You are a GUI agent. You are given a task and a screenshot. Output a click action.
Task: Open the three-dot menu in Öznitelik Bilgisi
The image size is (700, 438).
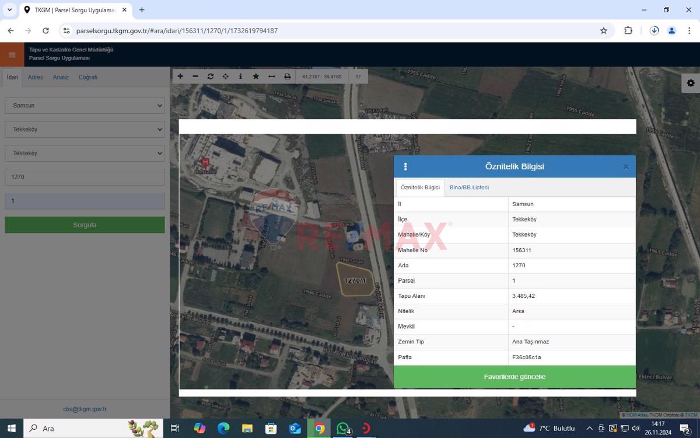(x=405, y=167)
